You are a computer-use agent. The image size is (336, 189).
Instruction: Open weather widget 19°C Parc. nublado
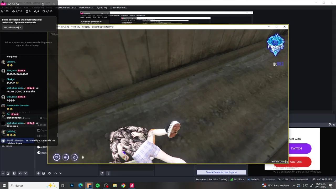[275, 186]
